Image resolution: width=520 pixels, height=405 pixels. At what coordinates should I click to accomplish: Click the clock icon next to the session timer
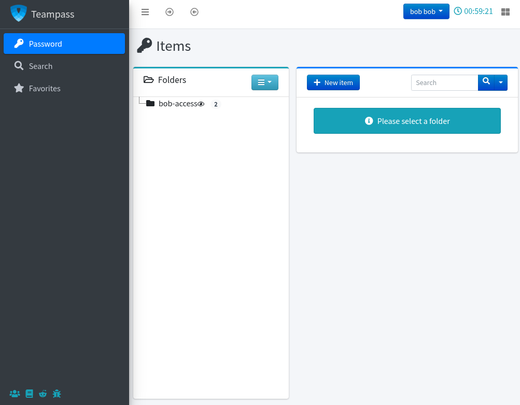(457, 11)
